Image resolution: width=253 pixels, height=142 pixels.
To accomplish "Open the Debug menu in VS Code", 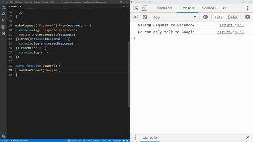I will [x=37, y=2].
